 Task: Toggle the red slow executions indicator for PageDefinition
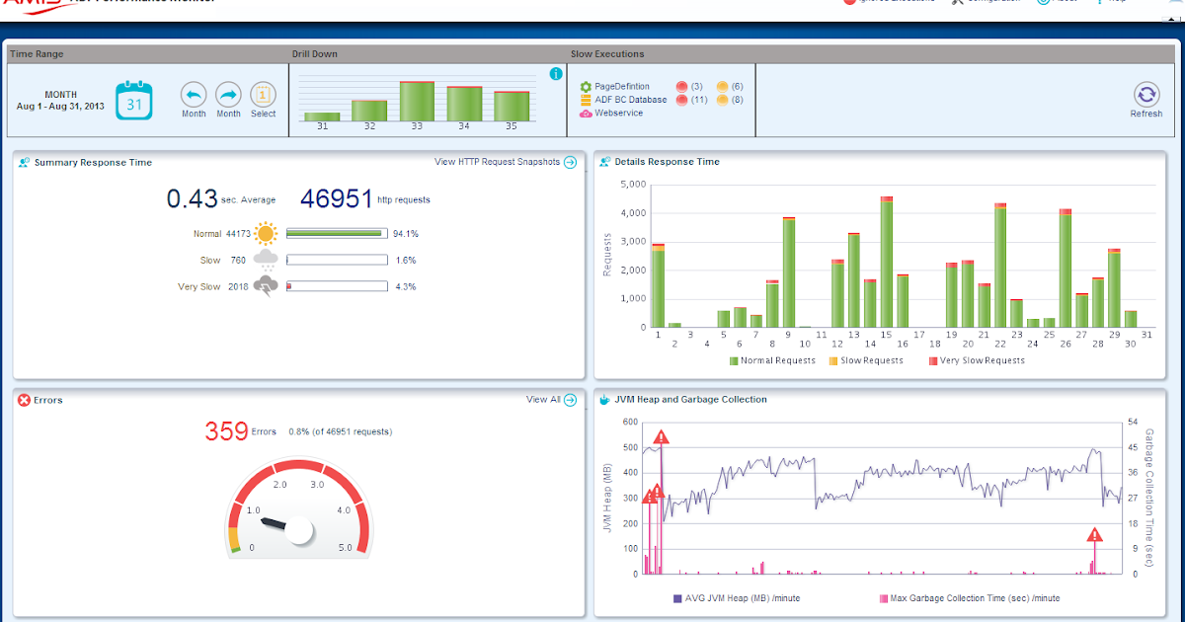(681, 86)
